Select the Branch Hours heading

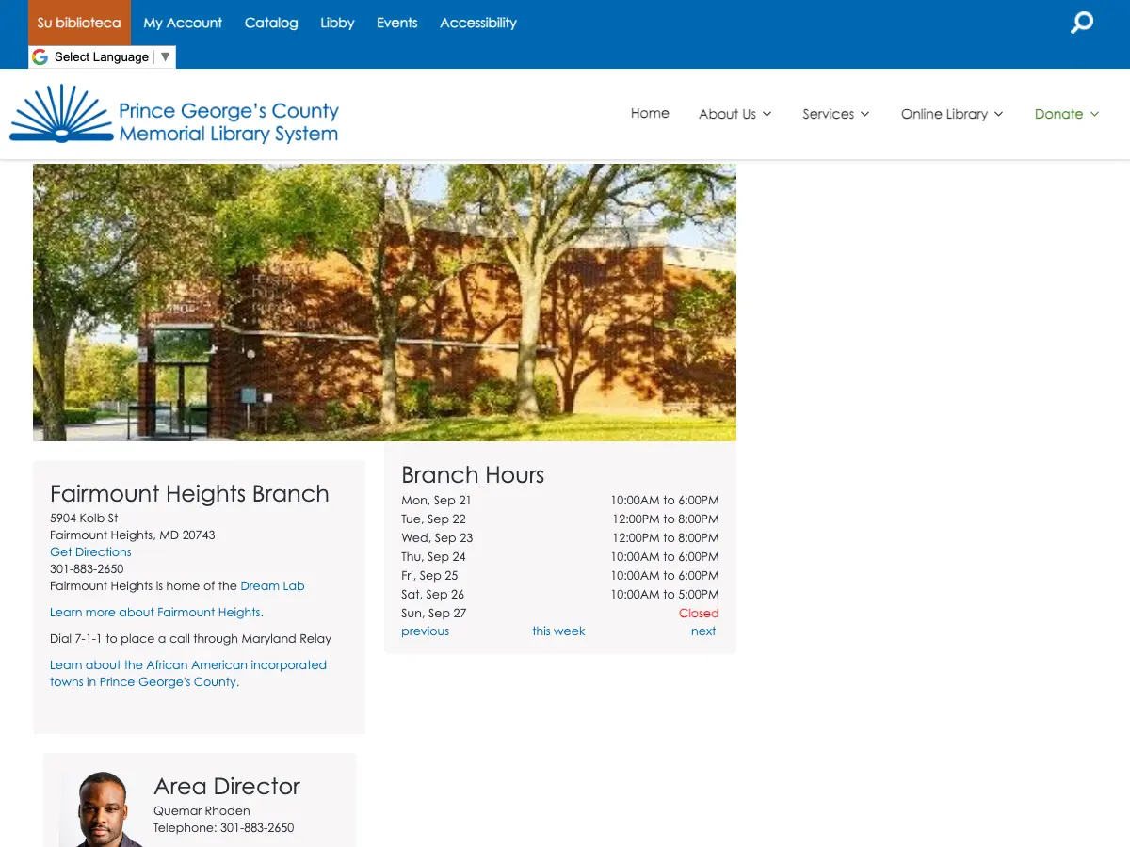click(473, 475)
